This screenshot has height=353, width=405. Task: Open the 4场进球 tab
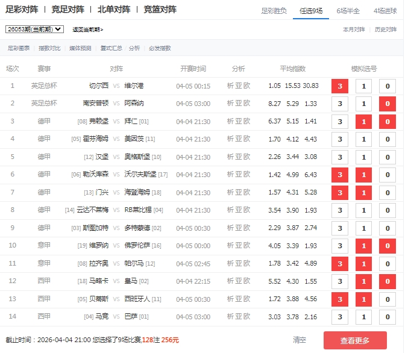tap(385, 10)
